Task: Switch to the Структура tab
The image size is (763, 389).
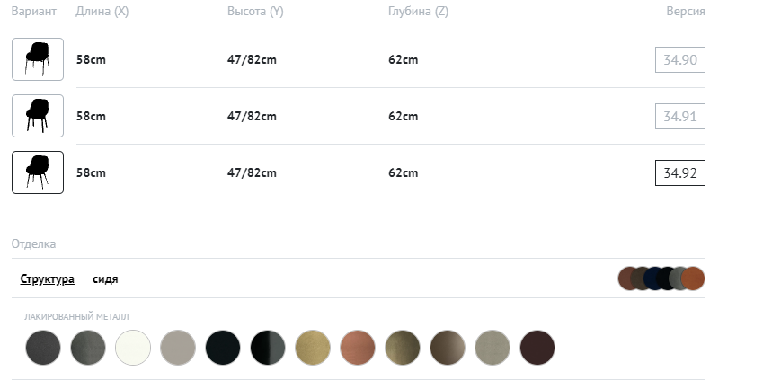Action: 48,279
